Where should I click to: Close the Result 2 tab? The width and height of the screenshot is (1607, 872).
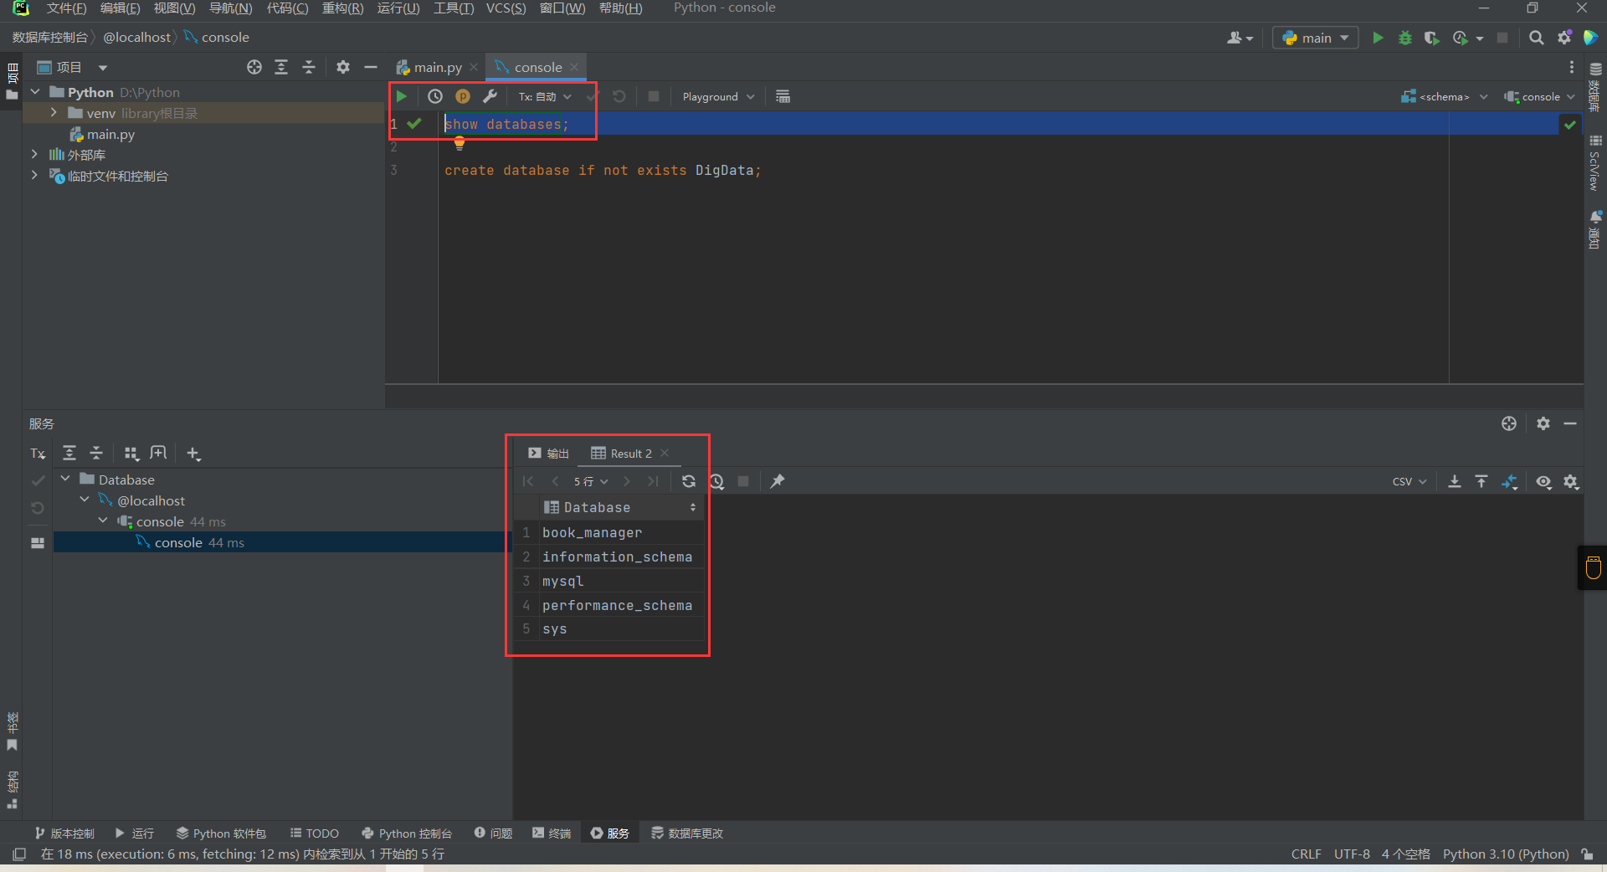pyautogui.click(x=665, y=453)
